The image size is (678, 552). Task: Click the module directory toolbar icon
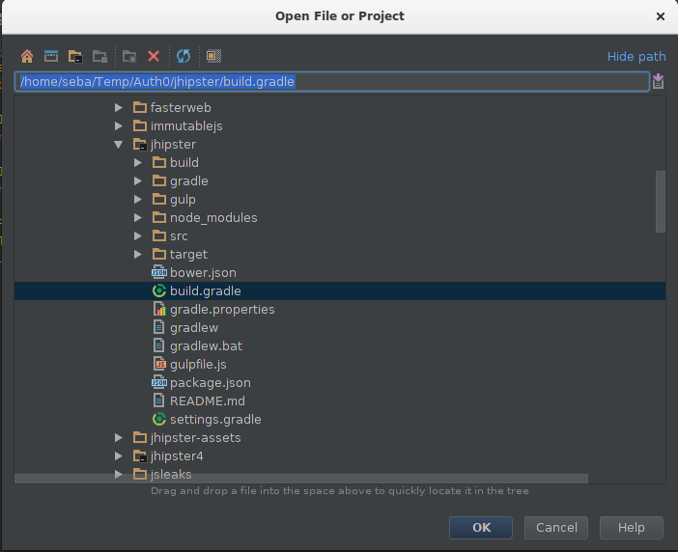click(x=99, y=56)
